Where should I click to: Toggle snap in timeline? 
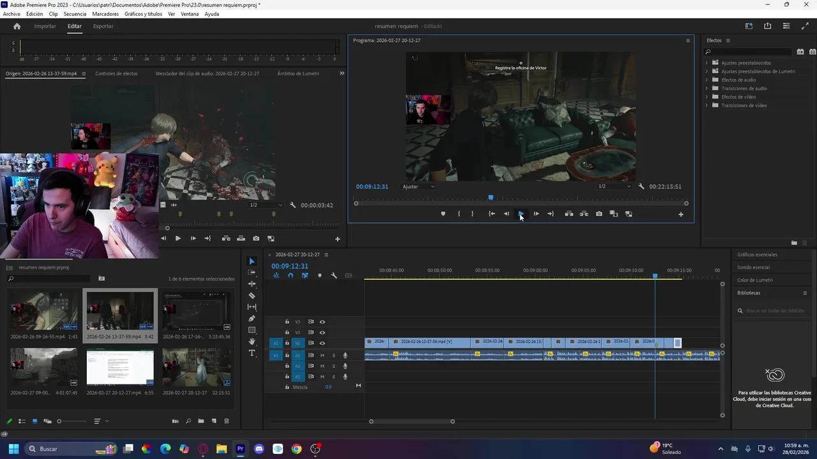pos(290,275)
